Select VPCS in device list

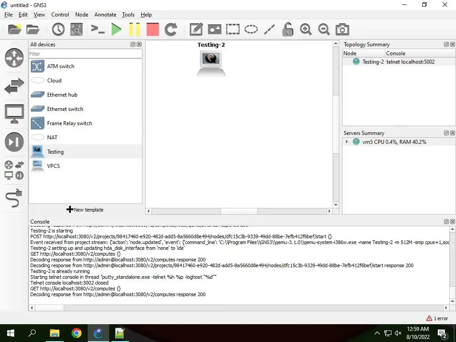coord(85,166)
